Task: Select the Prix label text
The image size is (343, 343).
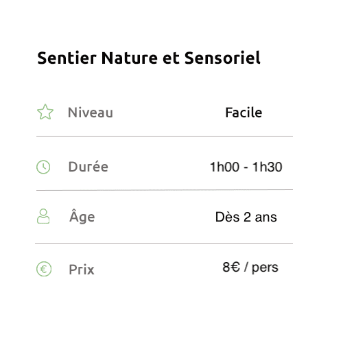Action: coord(82,270)
